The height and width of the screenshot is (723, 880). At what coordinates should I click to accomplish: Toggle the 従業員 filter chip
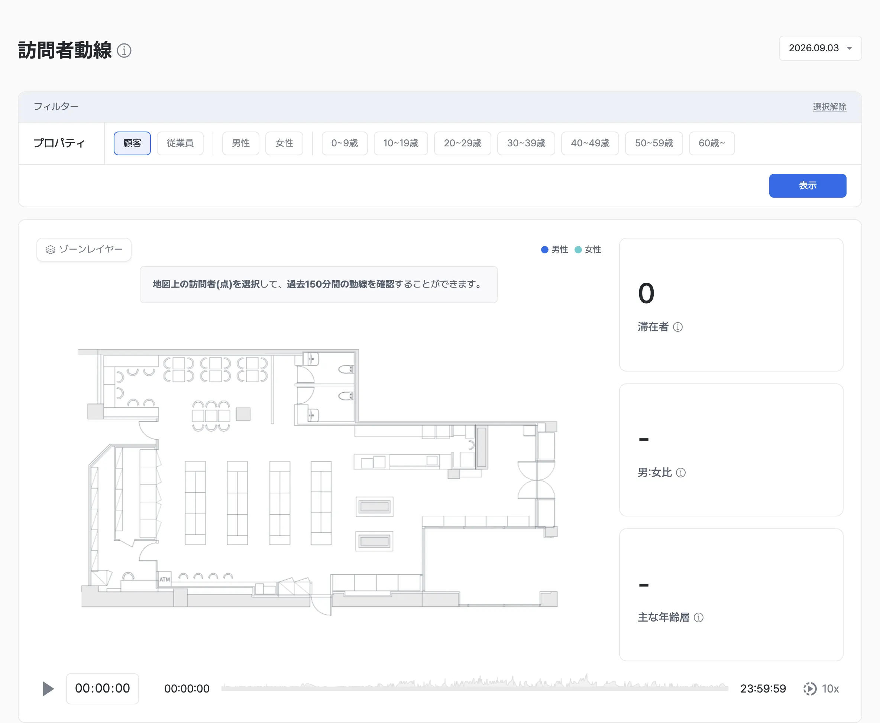point(180,143)
